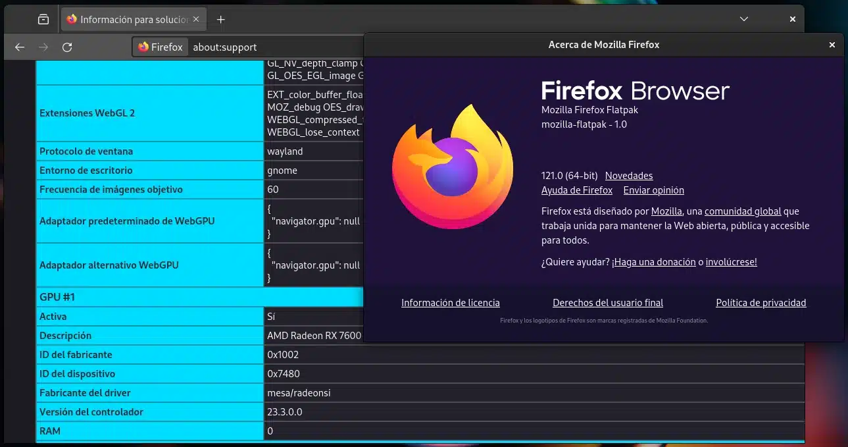The width and height of the screenshot is (848, 447).
Task: Open a new tab with plus button
Action: (221, 20)
